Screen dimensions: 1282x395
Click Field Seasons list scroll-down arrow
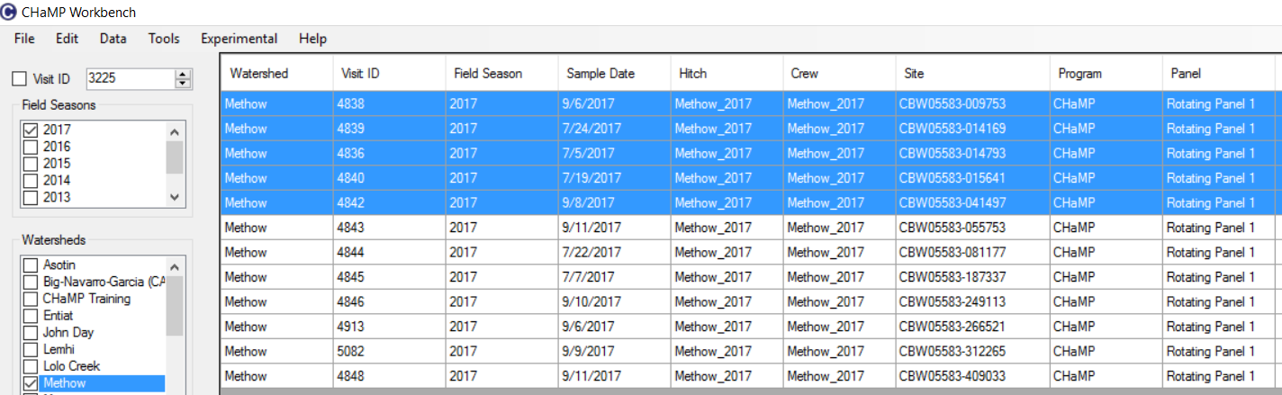point(175,196)
